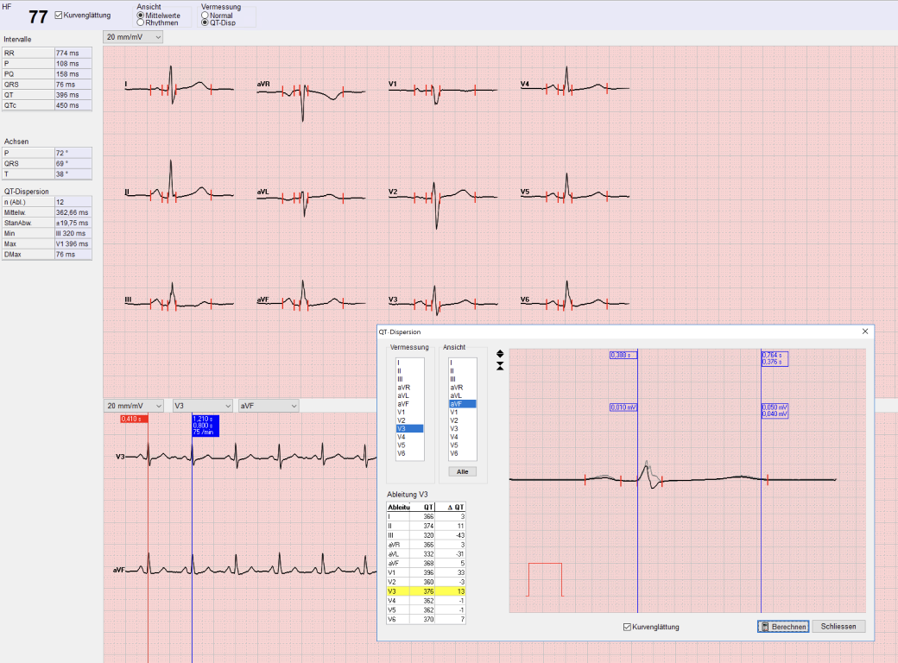This screenshot has height=663, width=898.
Task: Open the V3 lead dropdown above rhythm strip
Action: click(202, 406)
